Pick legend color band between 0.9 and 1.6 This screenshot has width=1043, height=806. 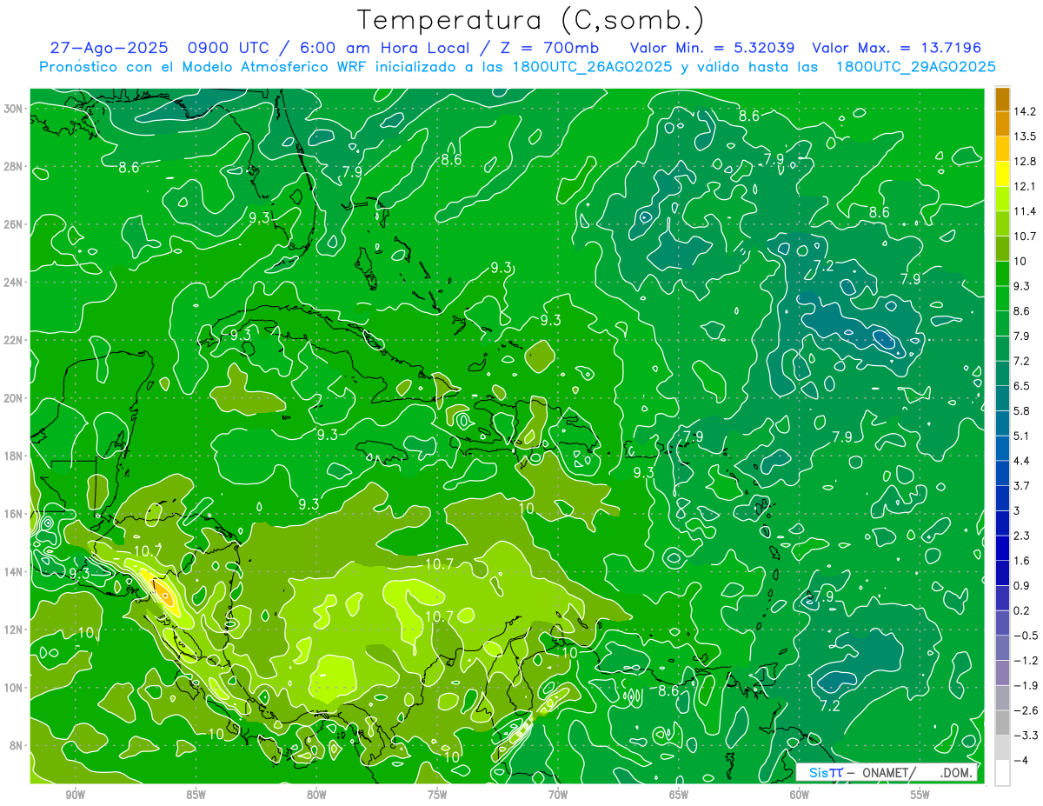click(x=1002, y=573)
